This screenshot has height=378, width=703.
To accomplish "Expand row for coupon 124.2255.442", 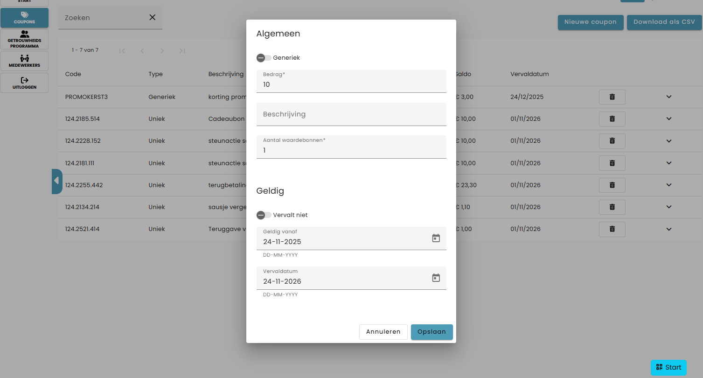I will coord(668,185).
